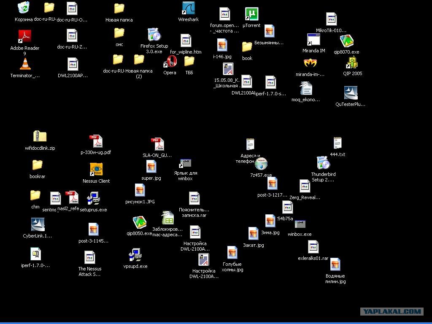
Task: Click the Корзина recycle bin icon
Action: pyautogui.click(x=24, y=8)
